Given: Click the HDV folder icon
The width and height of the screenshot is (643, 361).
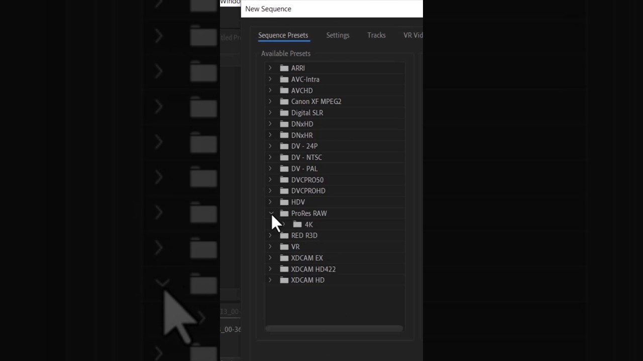Looking at the screenshot, I should [x=284, y=202].
